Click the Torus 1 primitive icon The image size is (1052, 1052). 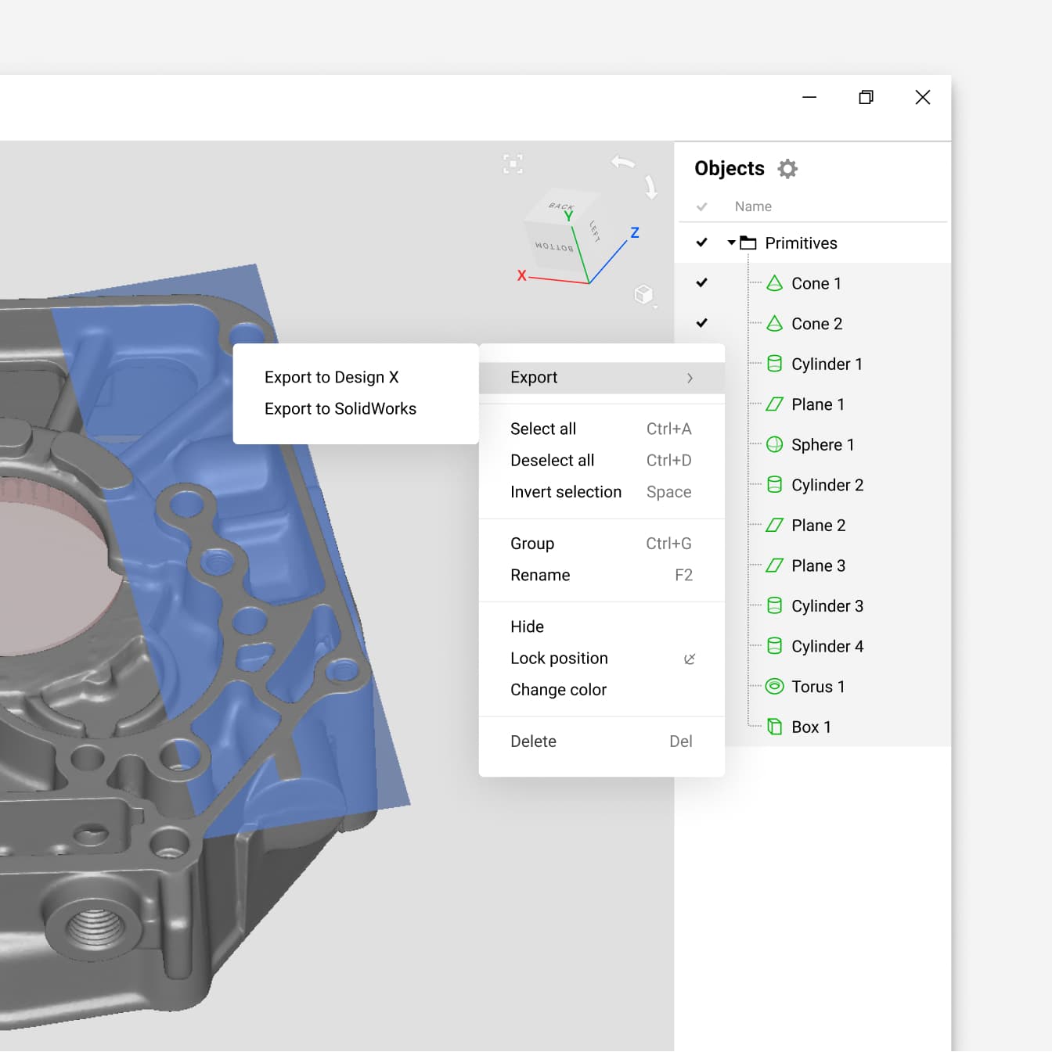point(774,687)
